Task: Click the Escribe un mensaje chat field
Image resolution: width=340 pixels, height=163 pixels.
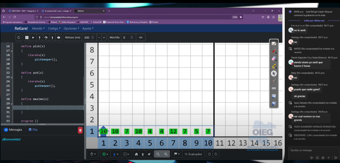Action: [309, 150]
